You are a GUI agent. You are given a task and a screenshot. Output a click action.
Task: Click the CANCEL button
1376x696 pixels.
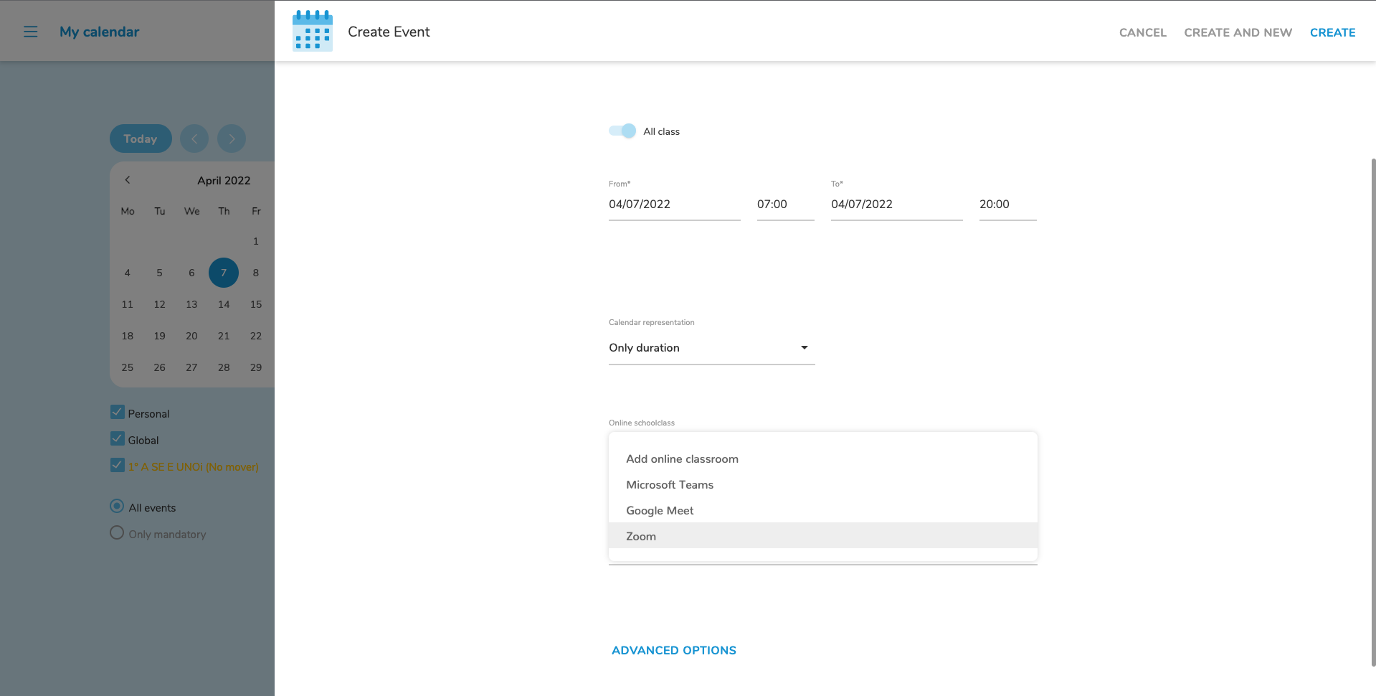[1142, 32]
